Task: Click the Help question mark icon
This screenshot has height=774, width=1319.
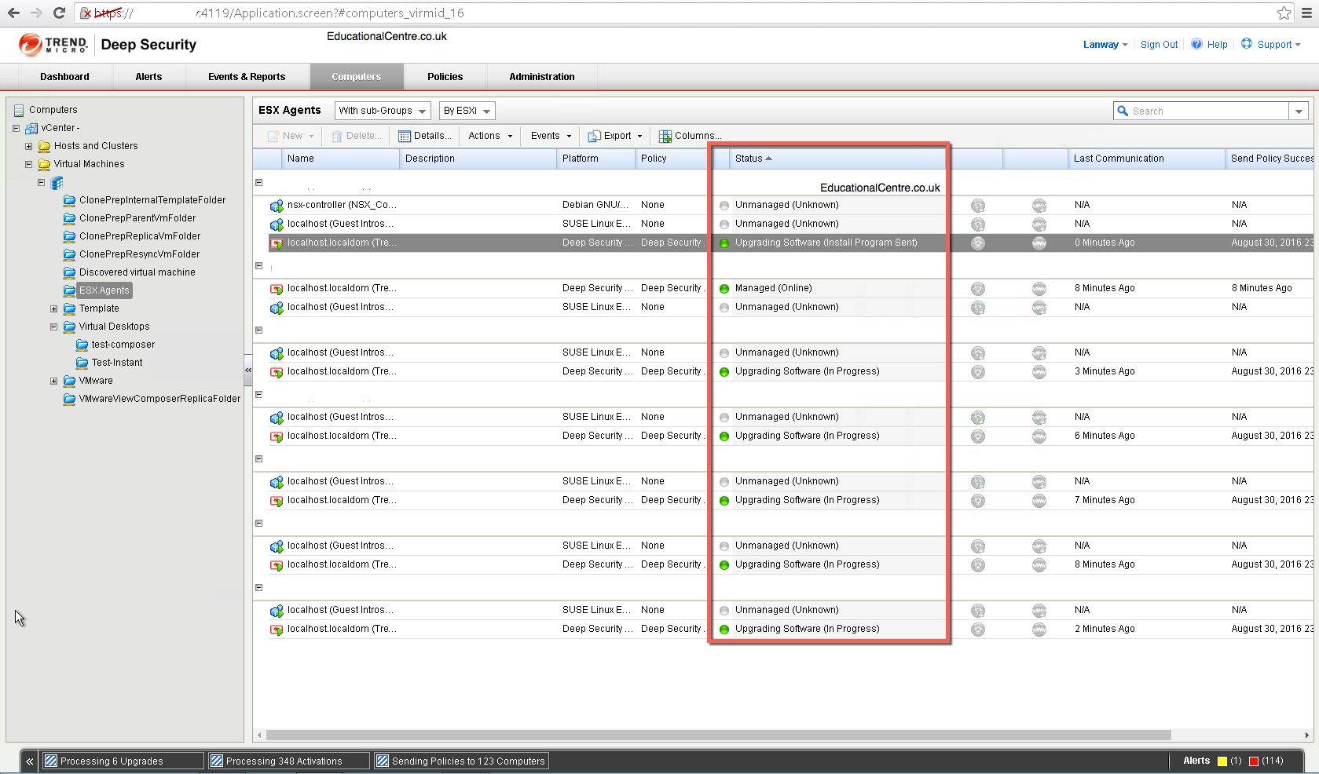Action: click(1196, 44)
